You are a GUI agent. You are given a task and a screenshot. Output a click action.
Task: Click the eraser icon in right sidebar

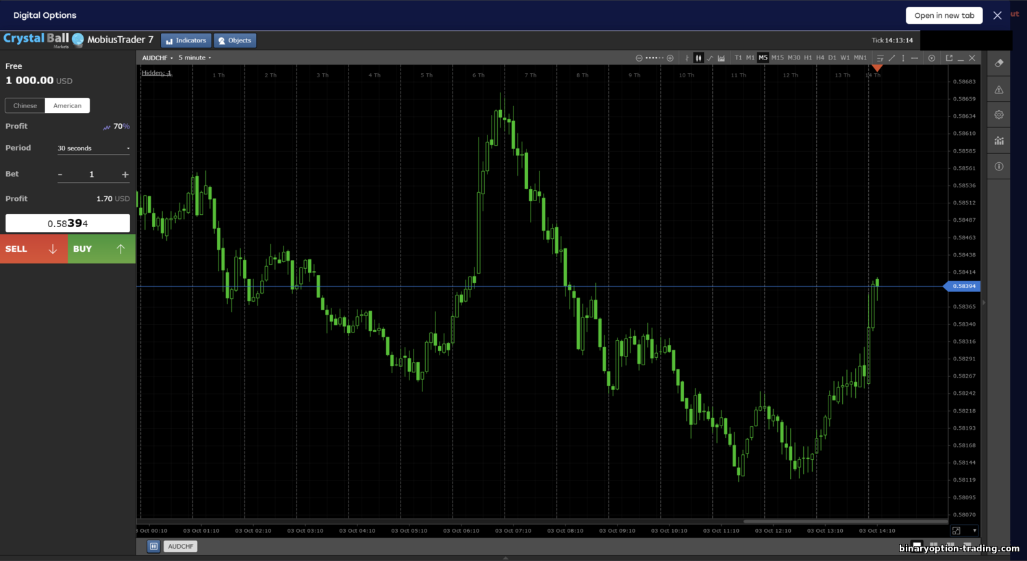999,63
